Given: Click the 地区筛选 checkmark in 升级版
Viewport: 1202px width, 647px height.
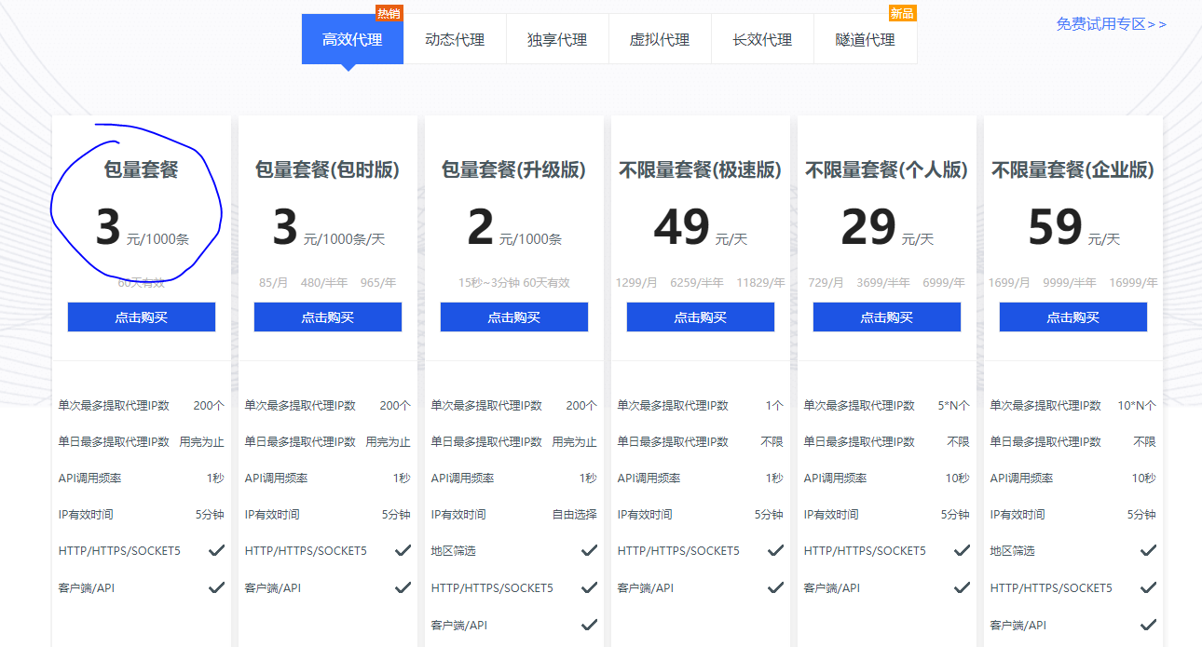Looking at the screenshot, I should pyautogui.click(x=589, y=551).
